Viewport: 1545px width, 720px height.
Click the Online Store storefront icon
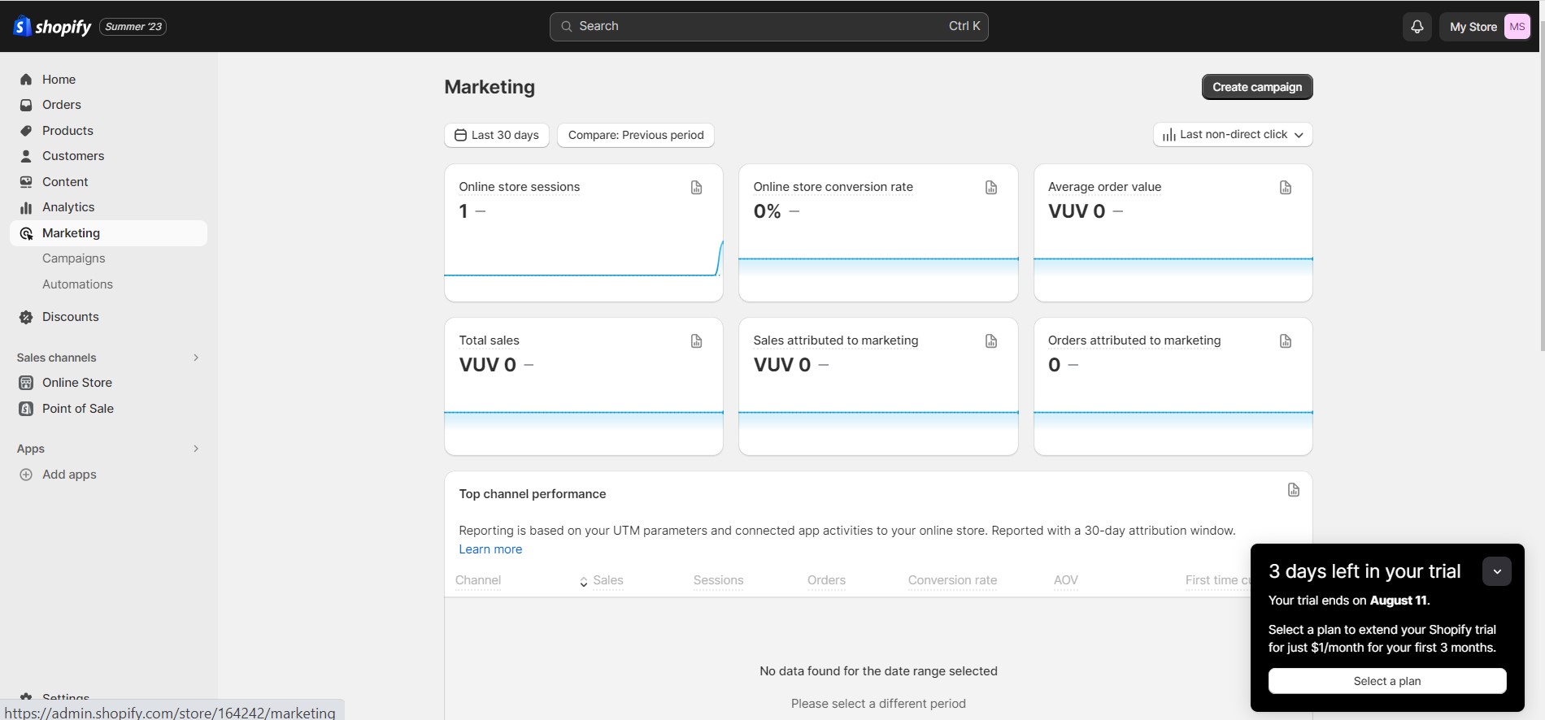pyautogui.click(x=26, y=383)
